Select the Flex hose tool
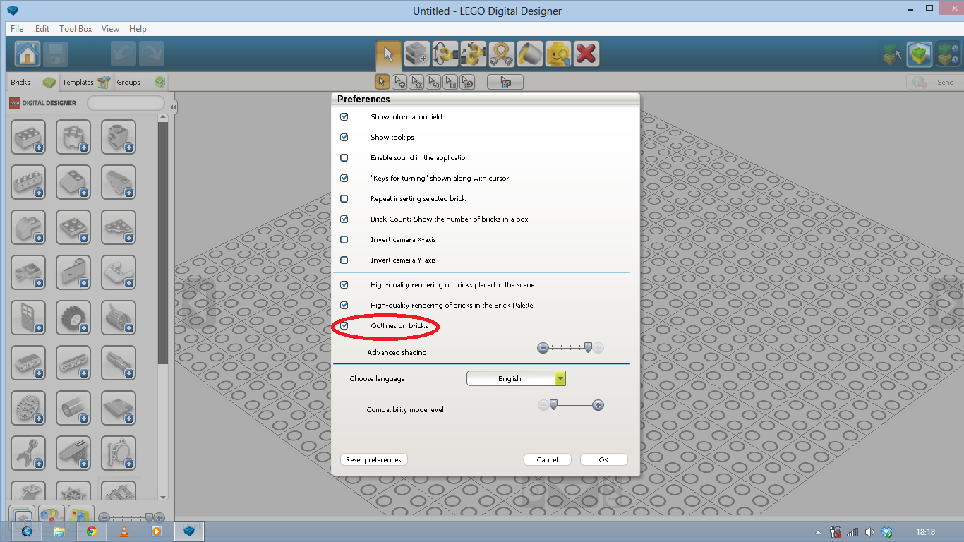 click(x=502, y=54)
